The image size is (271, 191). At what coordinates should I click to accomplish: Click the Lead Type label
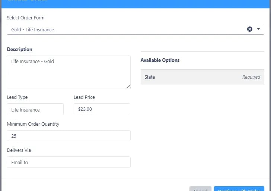[x=17, y=97]
